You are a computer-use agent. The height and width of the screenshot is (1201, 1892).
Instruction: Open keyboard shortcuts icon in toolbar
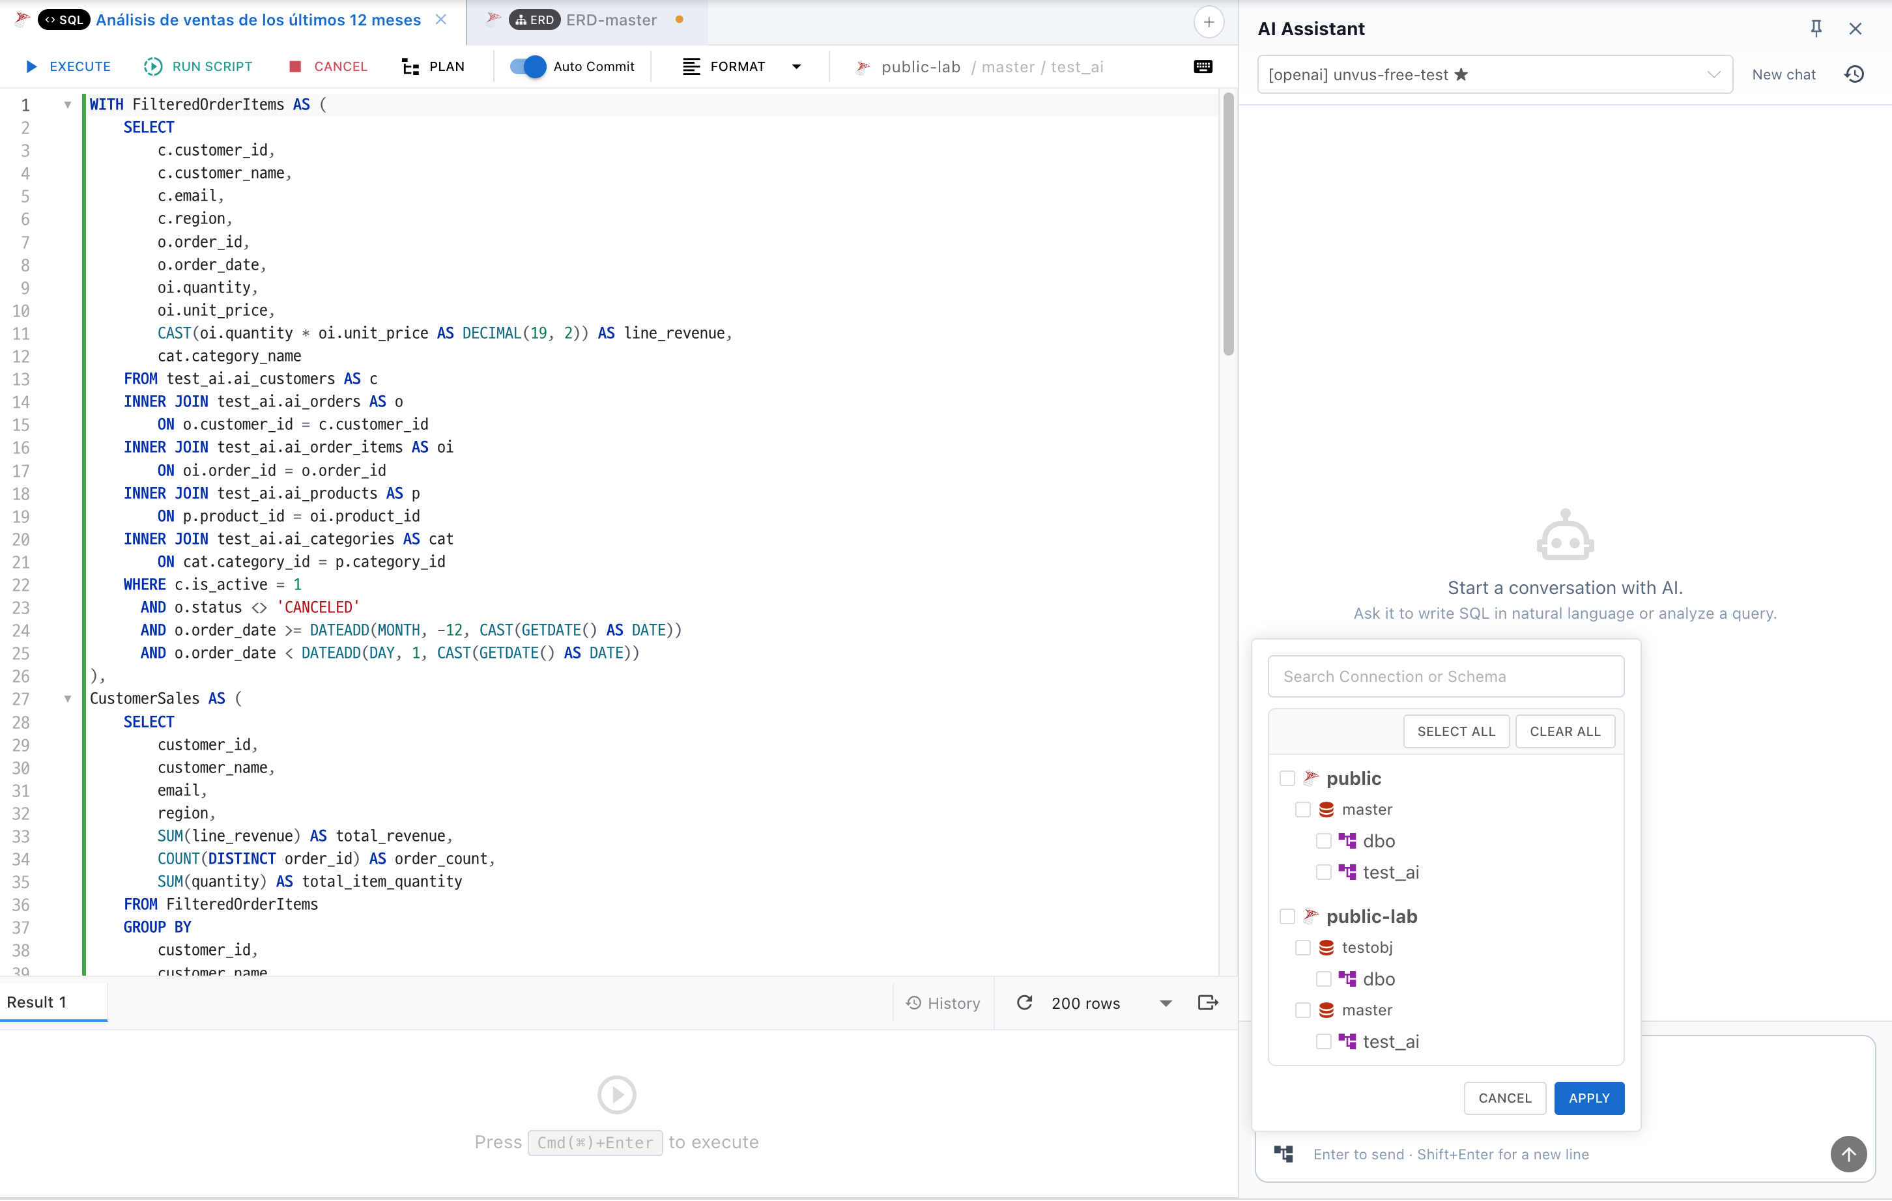point(1203,67)
